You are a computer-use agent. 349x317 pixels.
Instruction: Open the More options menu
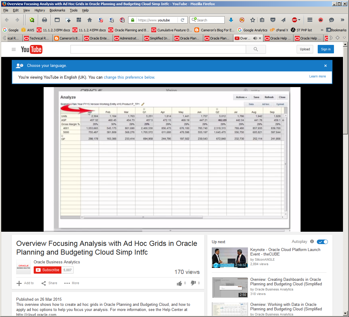coord(72,283)
